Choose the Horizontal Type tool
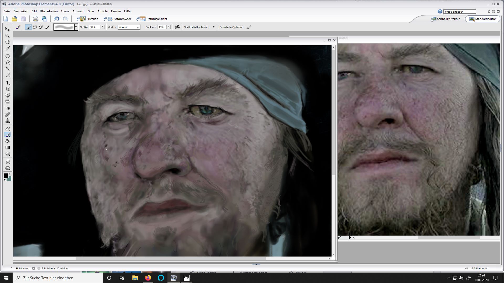Image resolution: width=504 pixels, height=283 pixels. click(x=8, y=83)
